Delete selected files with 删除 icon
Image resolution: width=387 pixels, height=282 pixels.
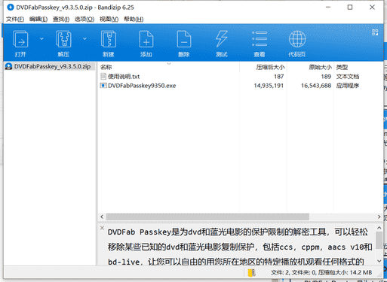coord(184,43)
